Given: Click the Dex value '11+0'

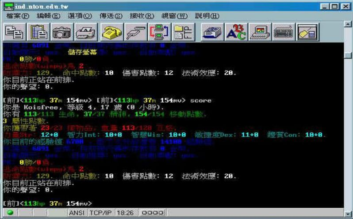Looking at the screenshot, I should pos(249,135).
